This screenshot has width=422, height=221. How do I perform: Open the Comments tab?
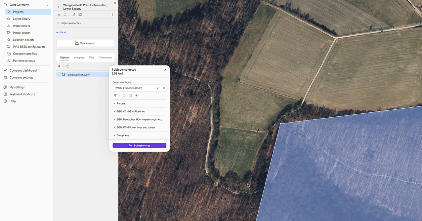pyautogui.click(x=105, y=57)
